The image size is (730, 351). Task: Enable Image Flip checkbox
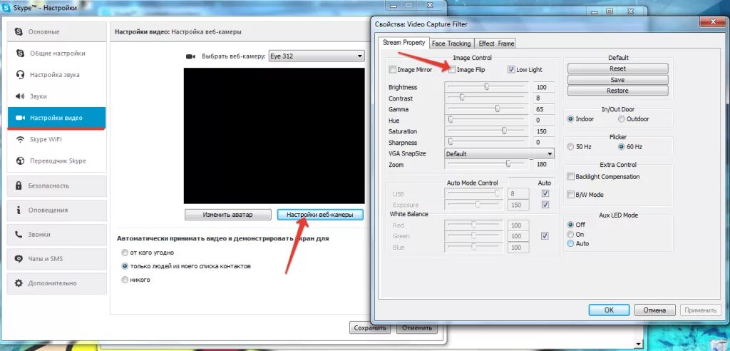coord(451,69)
